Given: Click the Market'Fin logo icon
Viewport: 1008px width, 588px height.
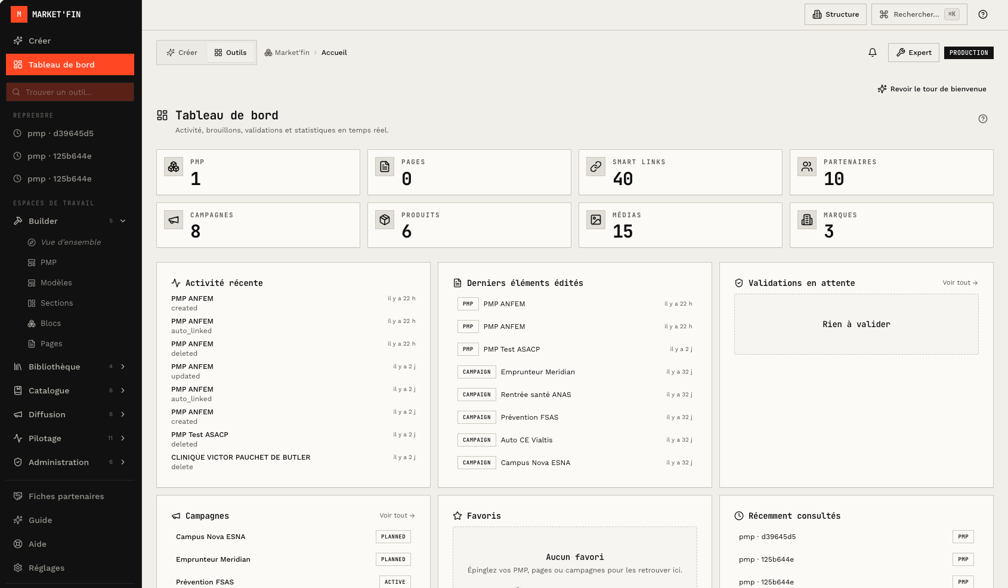Looking at the screenshot, I should tap(19, 14).
